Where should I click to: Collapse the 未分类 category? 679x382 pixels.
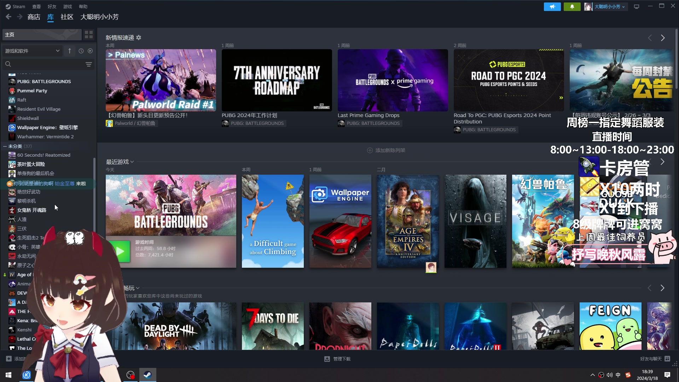[x=5, y=146]
